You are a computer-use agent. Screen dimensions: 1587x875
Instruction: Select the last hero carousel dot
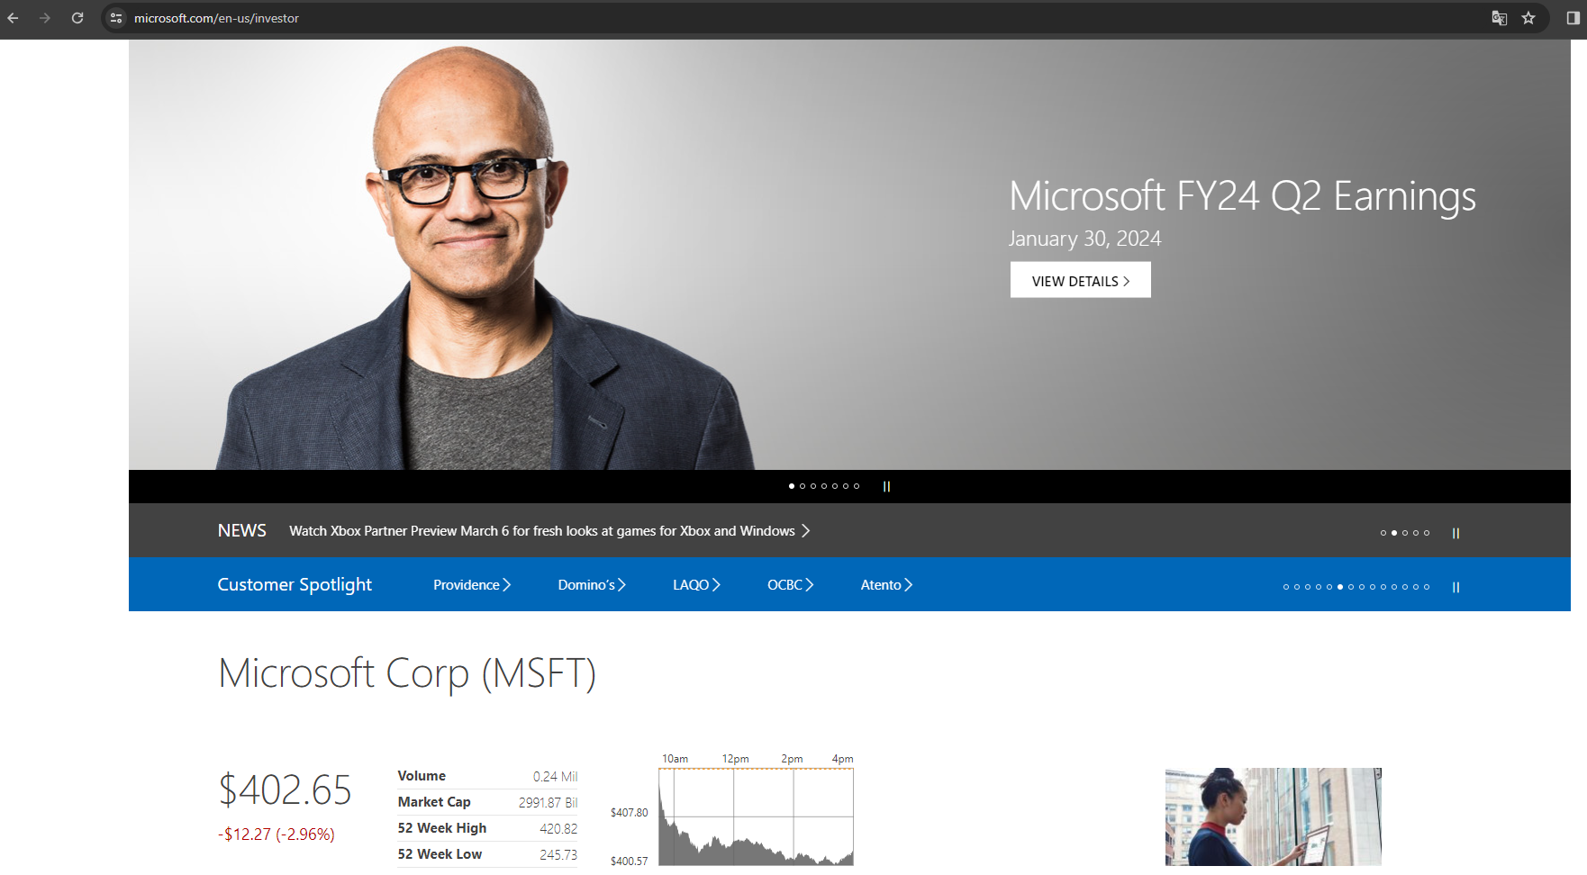point(857,486)
